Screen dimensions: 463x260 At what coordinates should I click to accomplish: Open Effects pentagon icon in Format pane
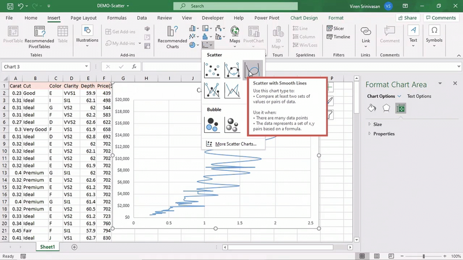[386, 108]
